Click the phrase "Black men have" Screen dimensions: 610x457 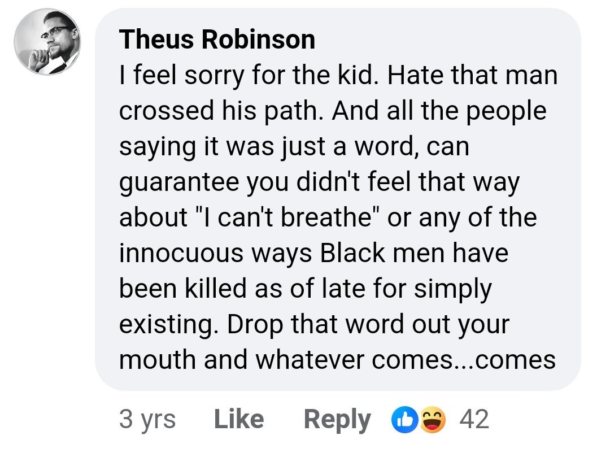point(415,253)
